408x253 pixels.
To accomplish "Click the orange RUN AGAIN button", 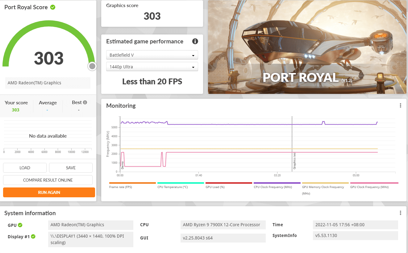I will tap(49, 192).
